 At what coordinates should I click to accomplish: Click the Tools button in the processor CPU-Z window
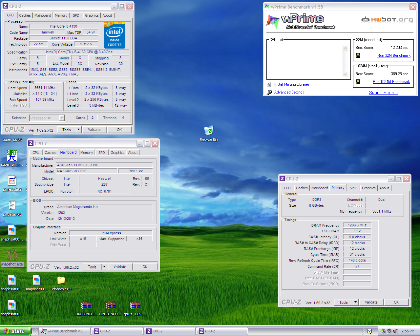tap(67, 130)
